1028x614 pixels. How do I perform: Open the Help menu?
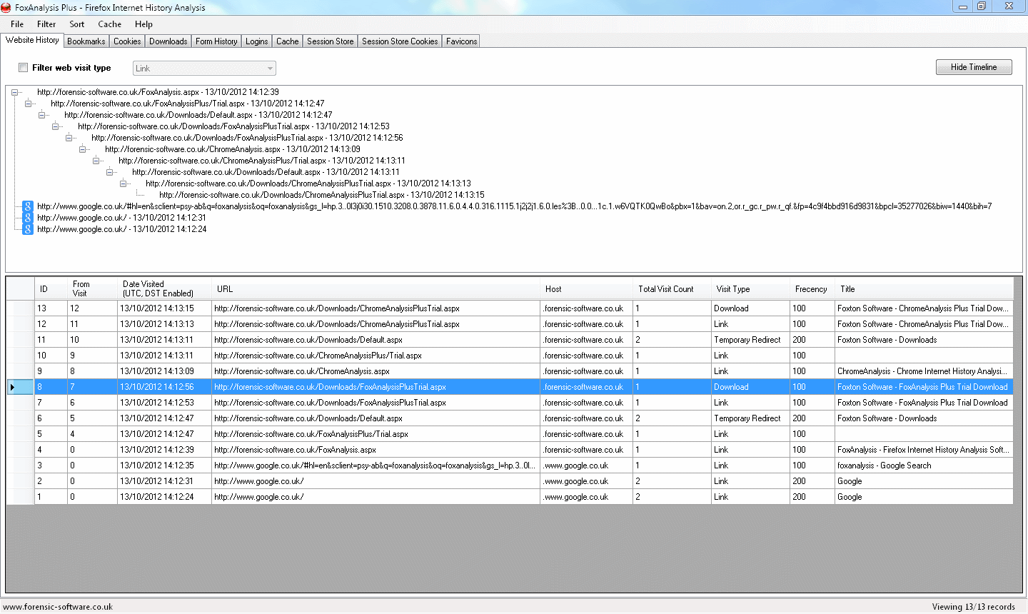[143, 24]
